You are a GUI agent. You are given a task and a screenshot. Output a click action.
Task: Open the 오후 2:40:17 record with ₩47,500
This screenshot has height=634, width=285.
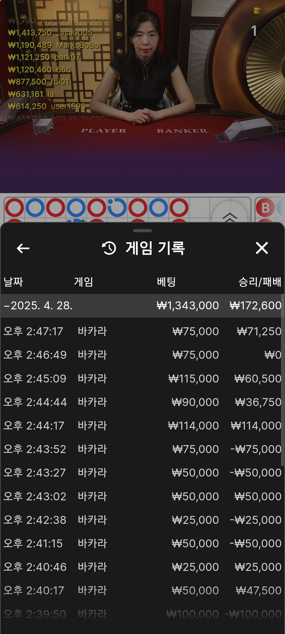[142, 590]
